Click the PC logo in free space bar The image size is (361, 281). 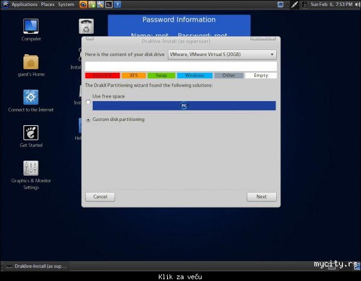point(184,106)
